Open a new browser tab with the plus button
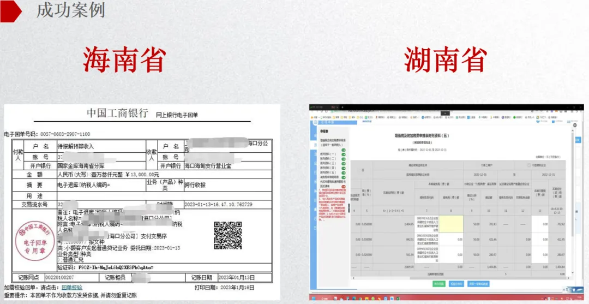This screenshot has width=589, height=304. [342, 108]
